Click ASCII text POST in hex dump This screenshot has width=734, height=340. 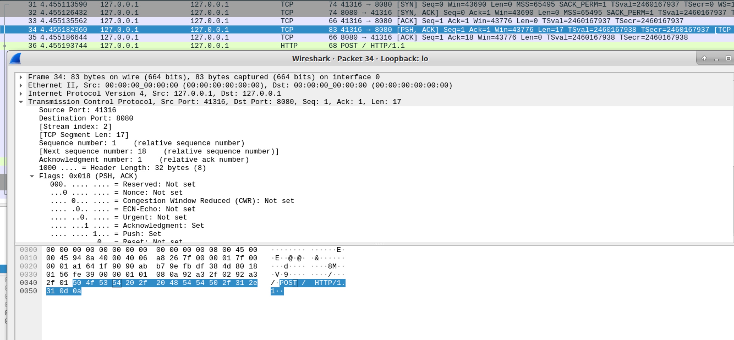288,283
